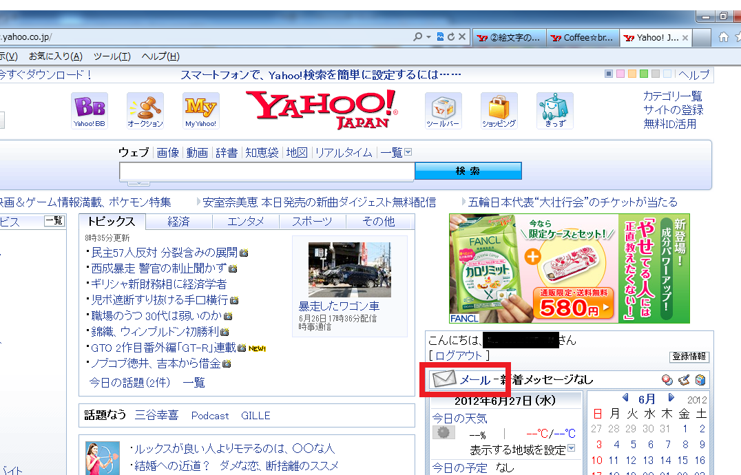Click the pen-on-paper icon beside mail status
741x475 pixels.
click(x=684, y=379)
